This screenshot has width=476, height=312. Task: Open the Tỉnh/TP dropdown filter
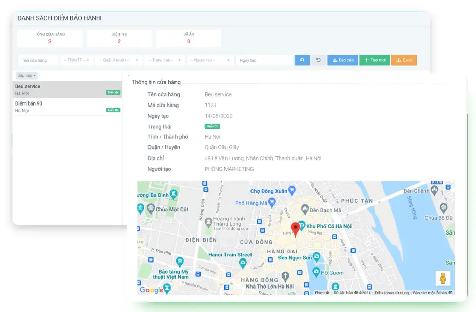[77, 60]
